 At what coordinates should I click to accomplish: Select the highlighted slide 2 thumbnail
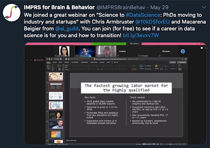[56, 86]
